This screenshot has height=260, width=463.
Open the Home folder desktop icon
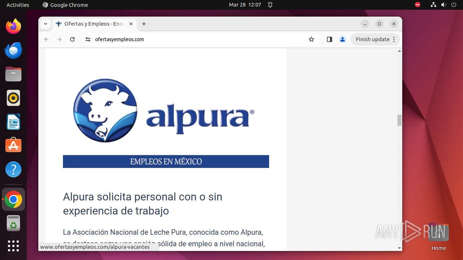[438, 237]
